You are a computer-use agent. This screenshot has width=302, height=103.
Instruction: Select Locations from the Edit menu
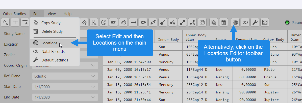click(x=49, y=43)
